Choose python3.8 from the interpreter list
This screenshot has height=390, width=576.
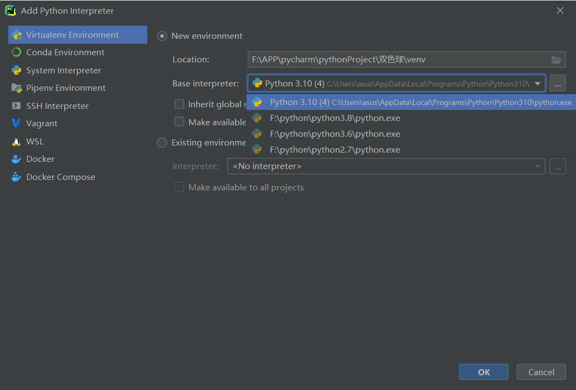pyautogui.click(x=335, y=118)
